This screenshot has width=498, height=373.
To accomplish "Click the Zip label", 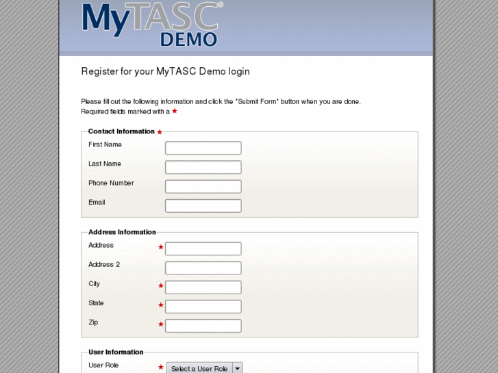I will (x=93, y=322).
